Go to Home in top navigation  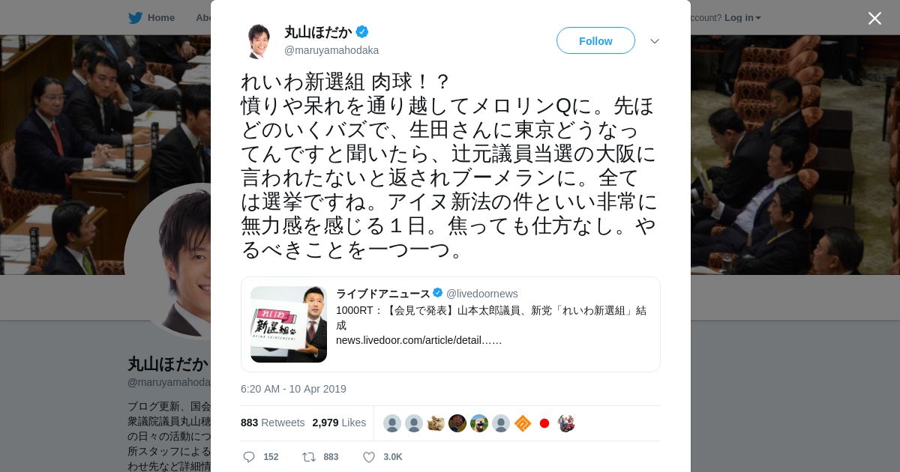(160, 17)
